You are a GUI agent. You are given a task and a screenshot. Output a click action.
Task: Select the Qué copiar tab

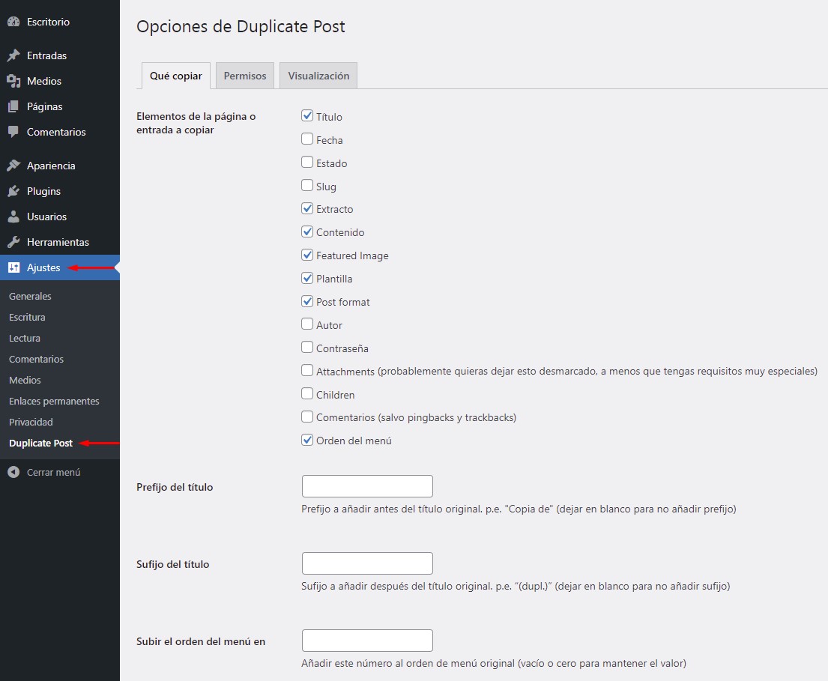click(176, 76)
